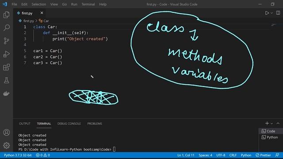Open the launch profile dropdown beside plus

point(272,124)
